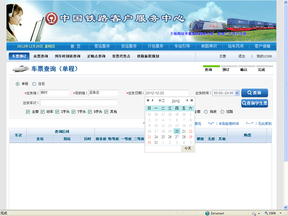
Task: Click the Internet zone globe icon
Action: pyautogui.click(x=207, y=213)
